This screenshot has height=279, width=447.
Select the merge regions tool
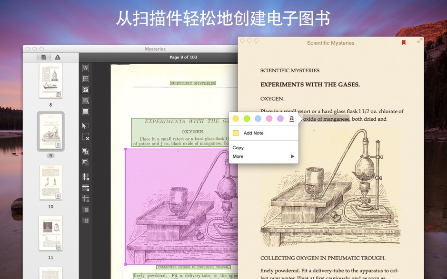(x=86, y=150)
